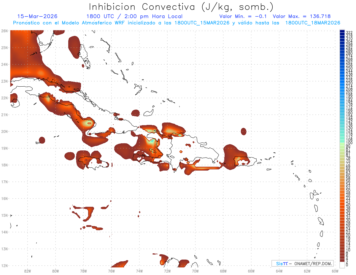Click the 17N latitude label
This screenshot has width=356, height=275.
(x=4, y=182)
